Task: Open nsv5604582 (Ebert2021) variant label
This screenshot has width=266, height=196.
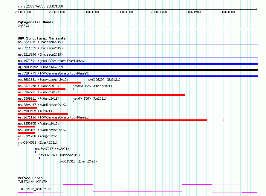Action: 38,142
